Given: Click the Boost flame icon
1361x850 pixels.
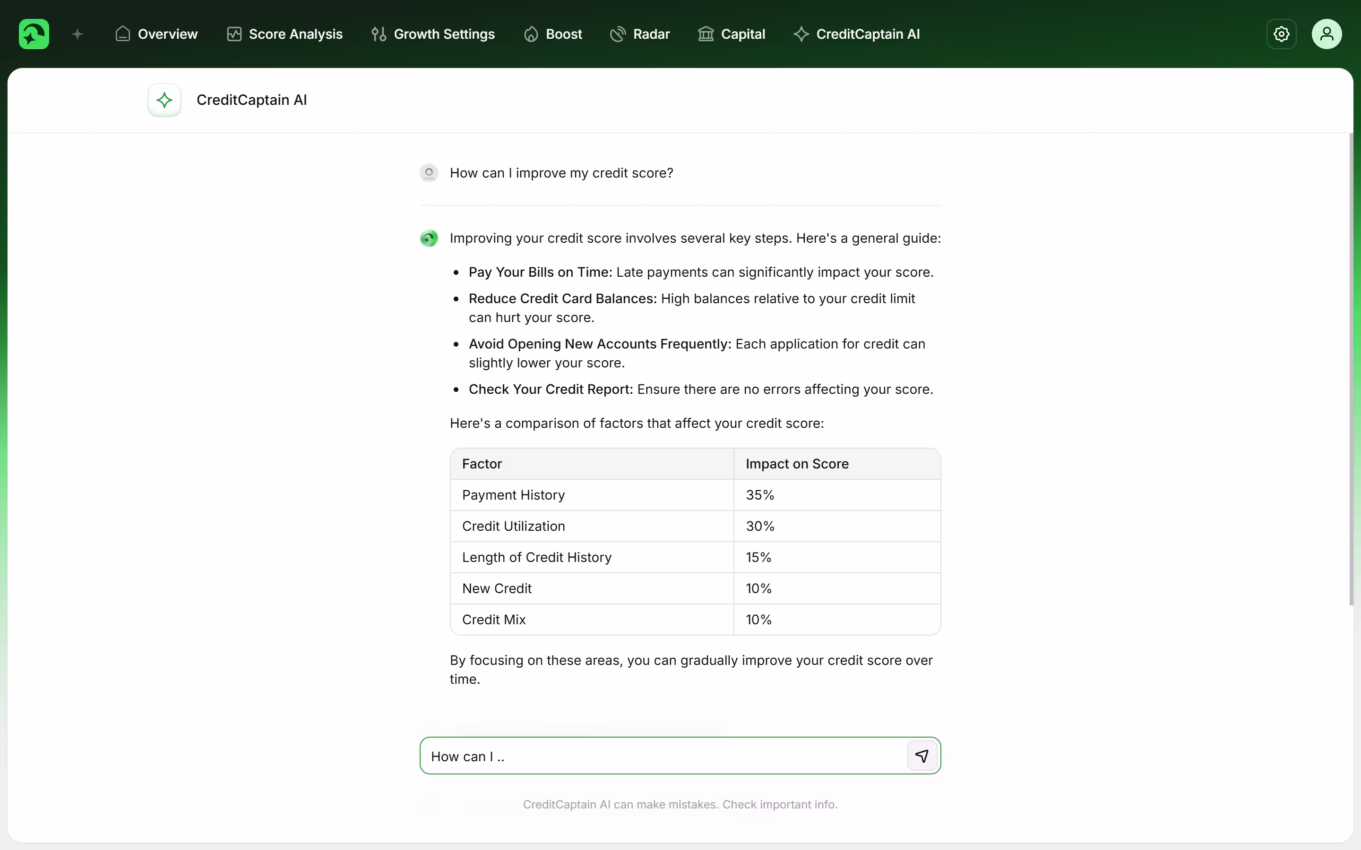Looking at the screenshot, I should point(531,34).
